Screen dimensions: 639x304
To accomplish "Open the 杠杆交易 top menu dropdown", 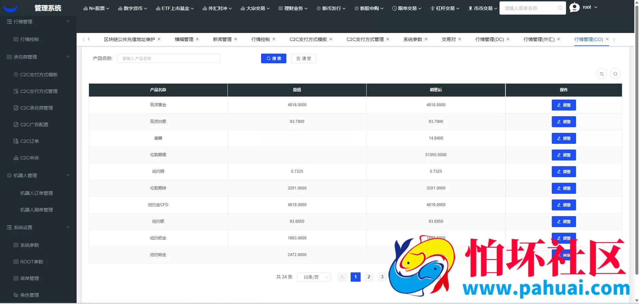I will click(445, 8).
